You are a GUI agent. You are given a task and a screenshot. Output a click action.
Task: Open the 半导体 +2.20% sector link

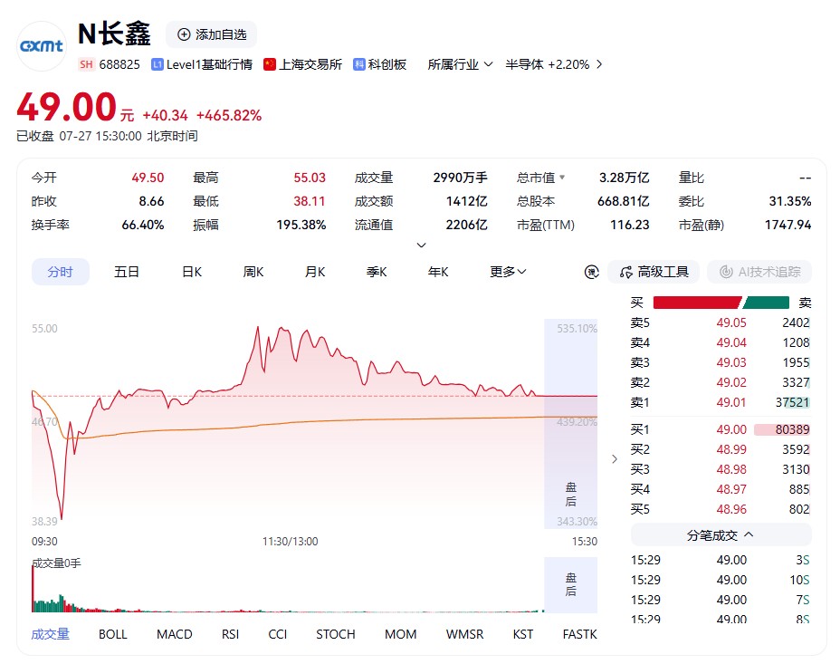point(554,65)
